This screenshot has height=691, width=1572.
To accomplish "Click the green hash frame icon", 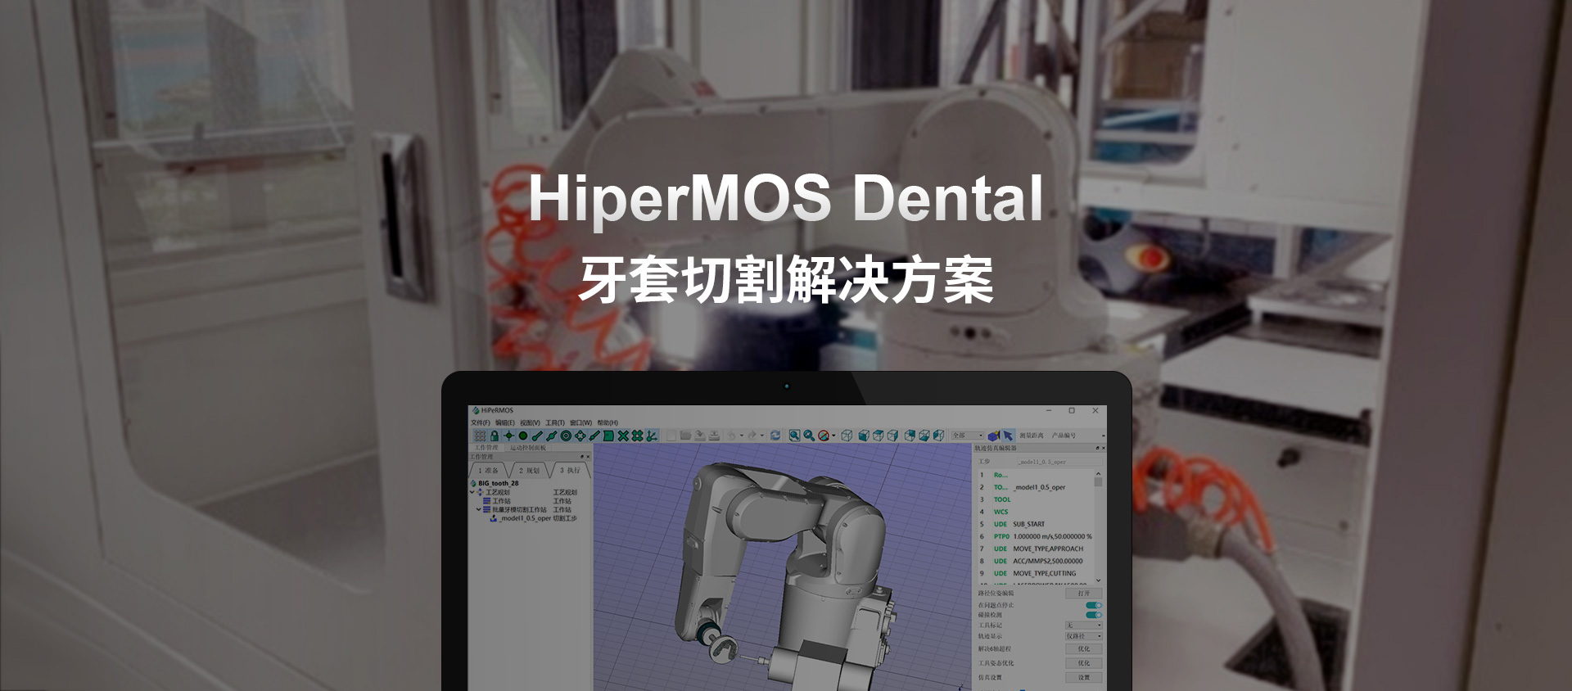I will point(637,436).
